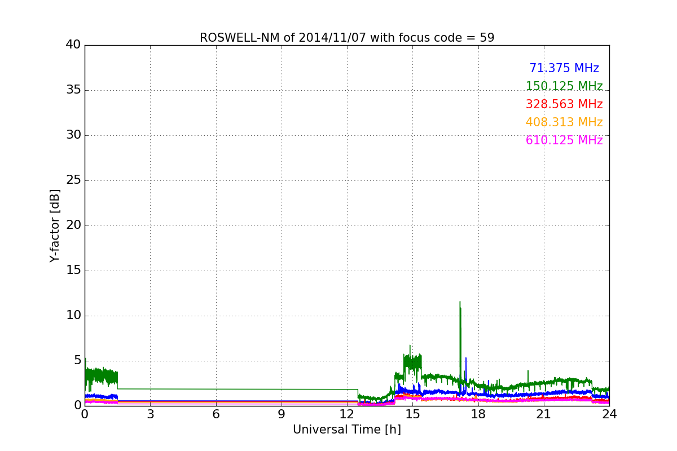Click the x-axis tick label 6
677x451 pixels.
(216, 414)
